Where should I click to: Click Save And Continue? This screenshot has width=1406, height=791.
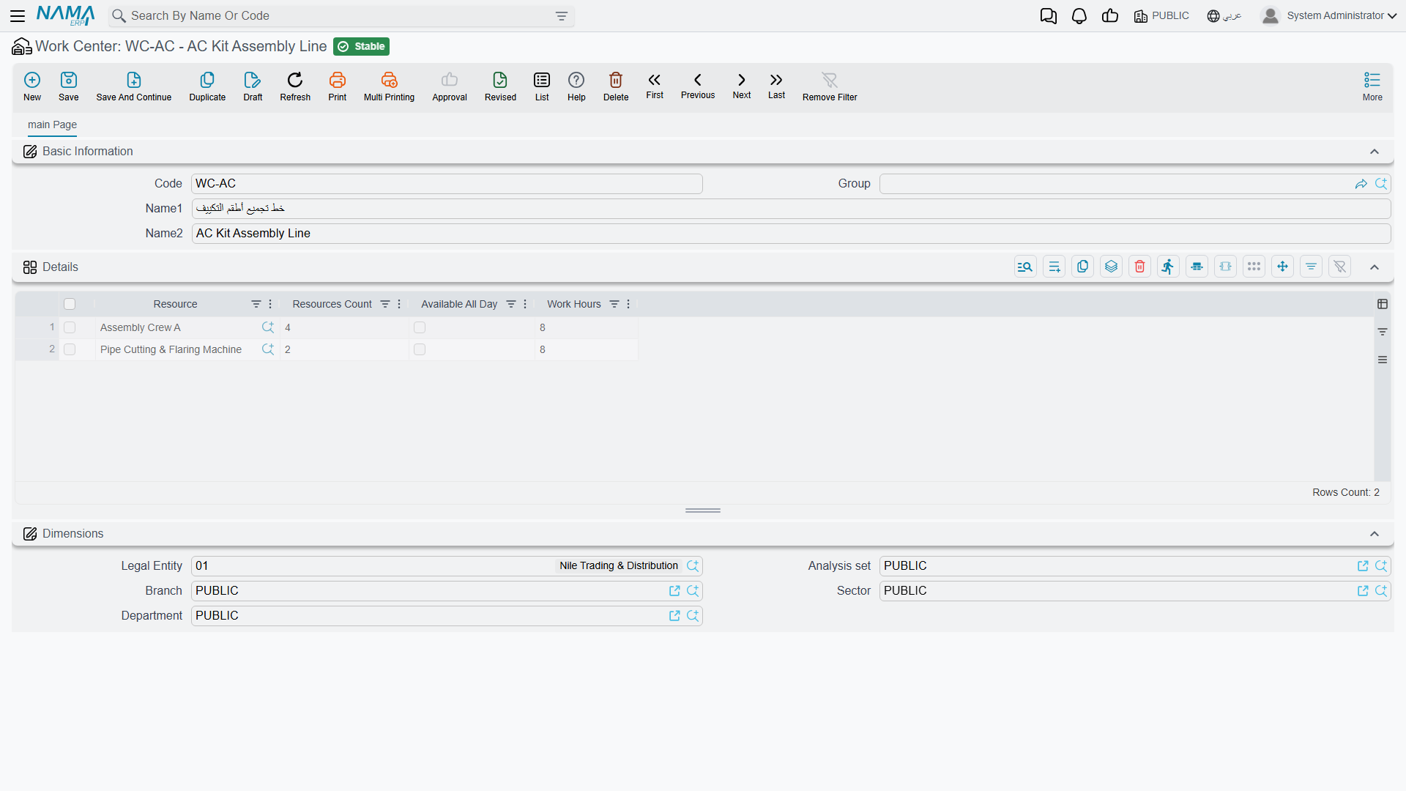pos(134,86)
